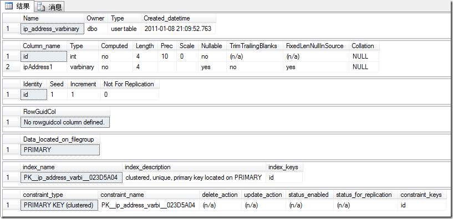Image resolution: width=453 pixels, height=219 pixels.
Task: Select the index_name PK__ip_address_varbi__023D5A04 cell
Action: [x=72, y=178]
